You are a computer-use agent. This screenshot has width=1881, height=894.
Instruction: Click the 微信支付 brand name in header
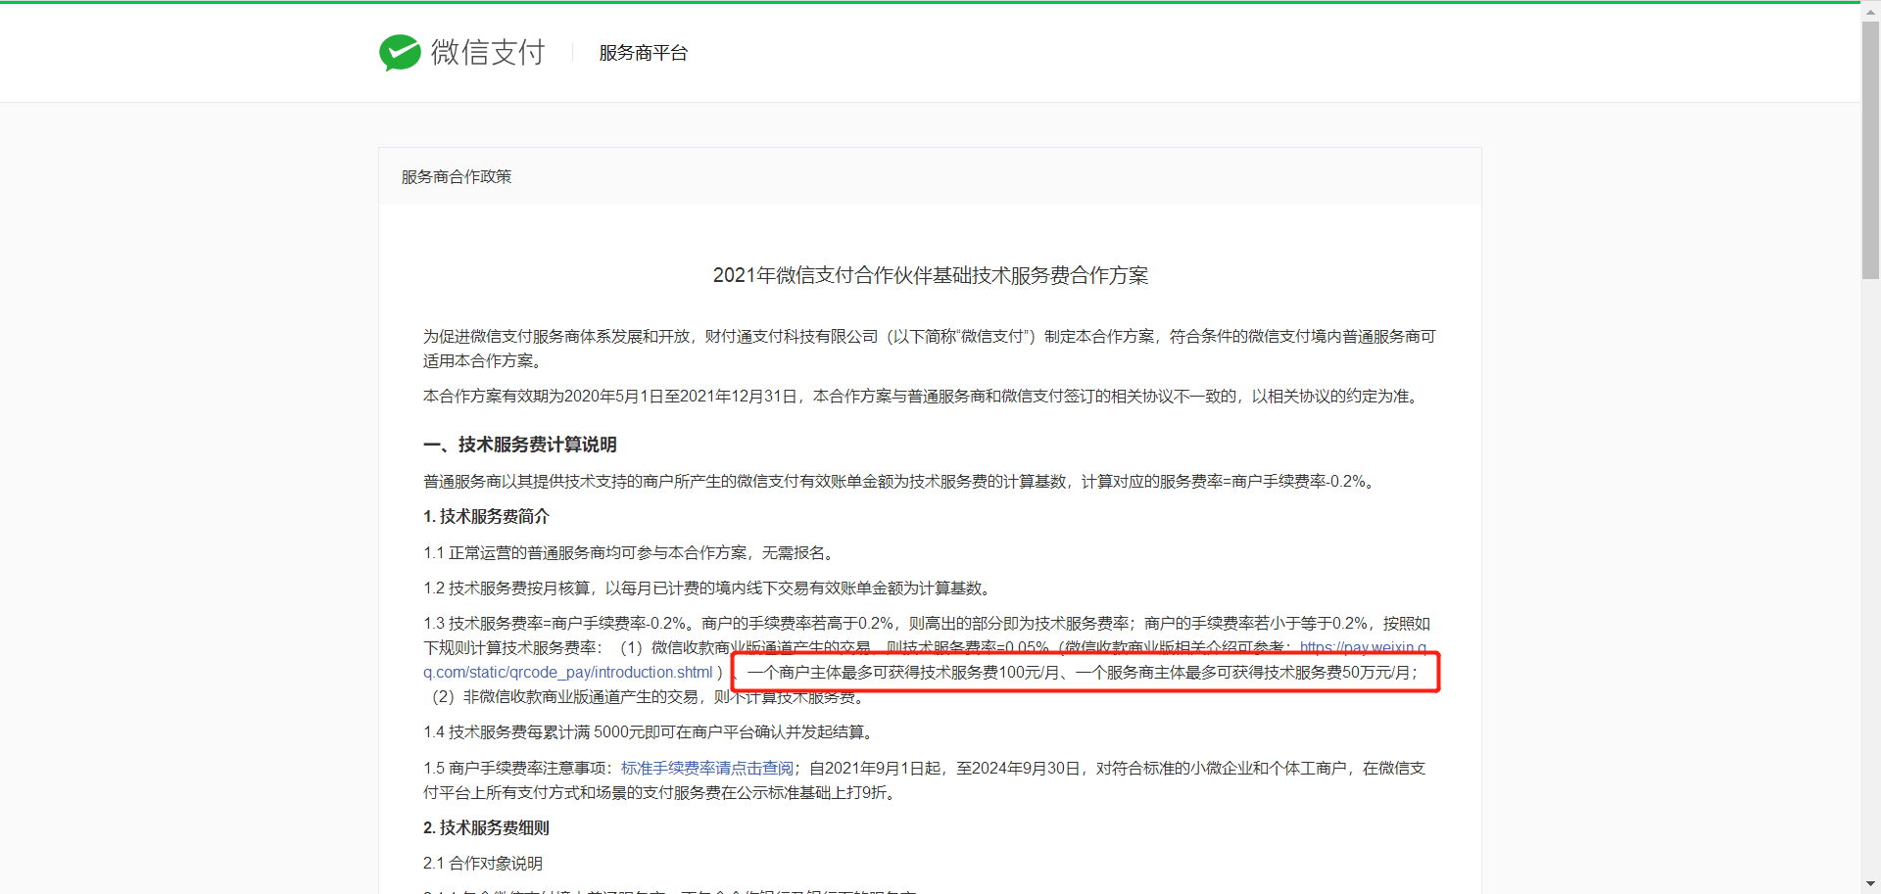(488, 53)
